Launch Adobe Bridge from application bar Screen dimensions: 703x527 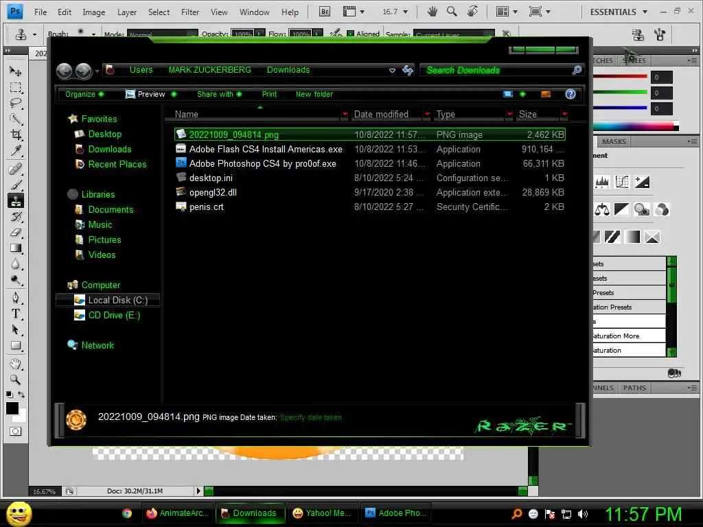click(325, 12)
